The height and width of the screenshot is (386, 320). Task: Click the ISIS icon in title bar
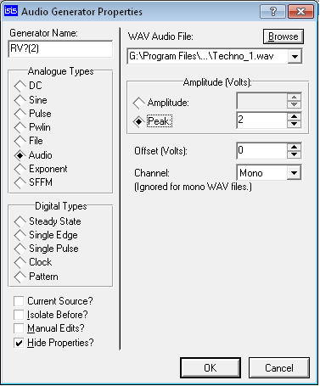[x=11, y=11]
